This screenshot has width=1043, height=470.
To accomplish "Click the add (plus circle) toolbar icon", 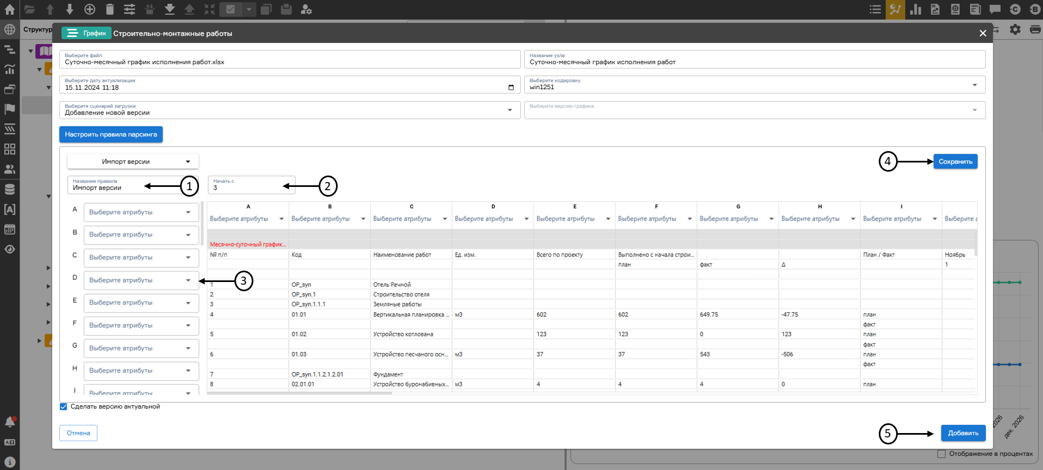I will point(90,9).
